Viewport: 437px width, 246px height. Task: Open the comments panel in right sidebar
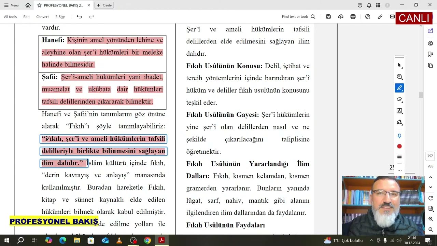coord(431,43)
